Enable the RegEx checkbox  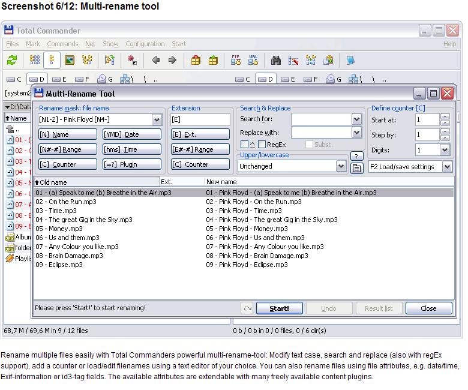point(262,145)
